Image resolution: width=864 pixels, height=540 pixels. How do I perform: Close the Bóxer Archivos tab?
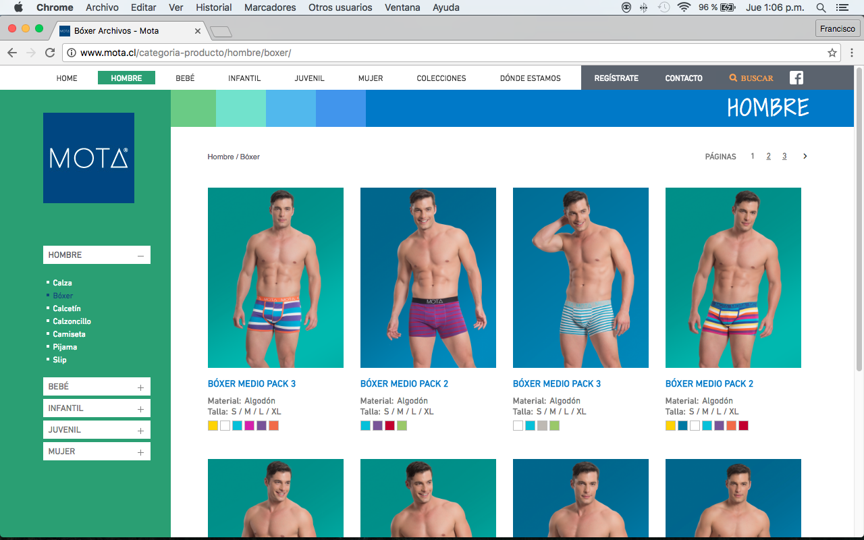coord(198,31)
